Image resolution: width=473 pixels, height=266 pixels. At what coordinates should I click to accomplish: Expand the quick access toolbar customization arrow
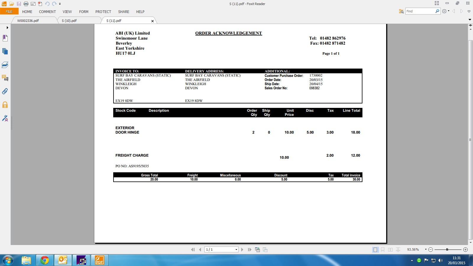tap(60, 4)
